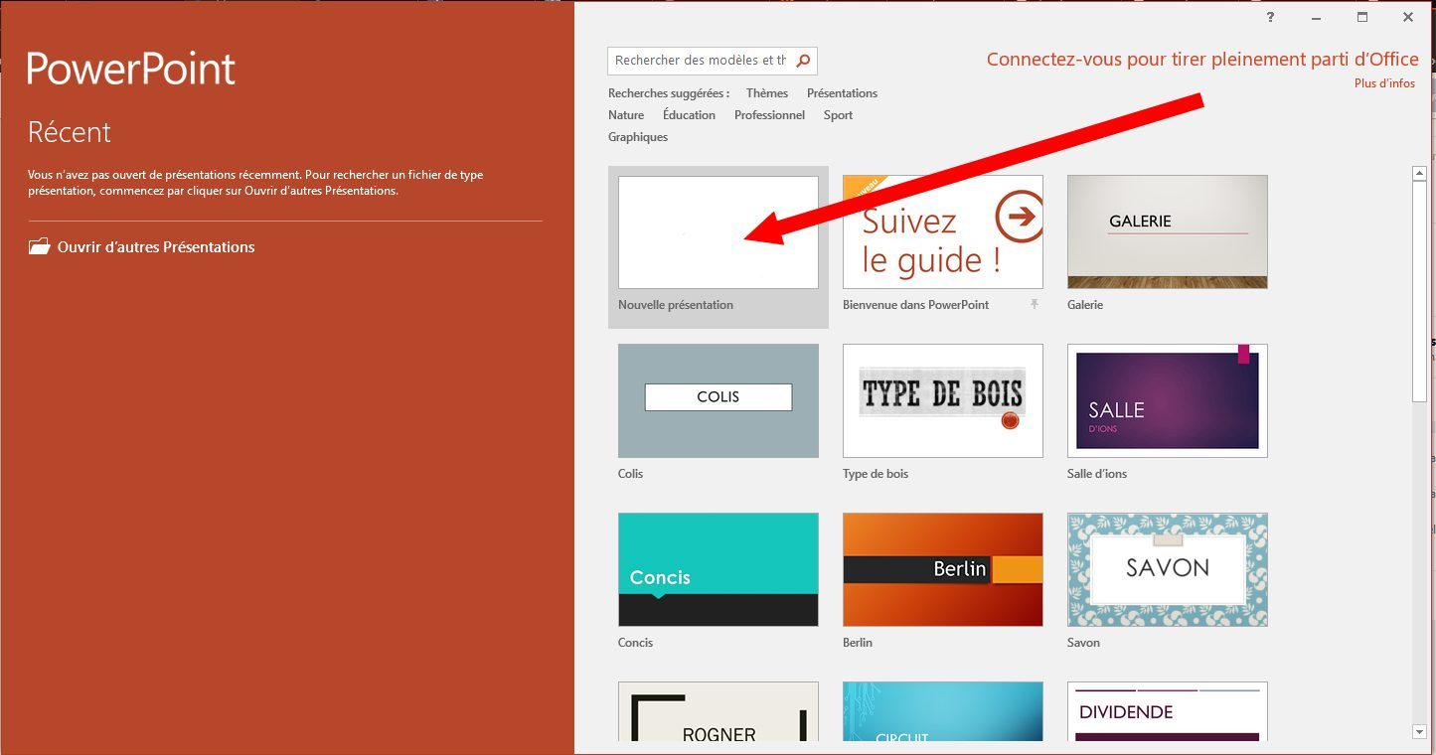Image resolution: width=1436 pixels, height=755 pixels.
Task: Select the Thèmes suggested search
Action: point(767,93)
